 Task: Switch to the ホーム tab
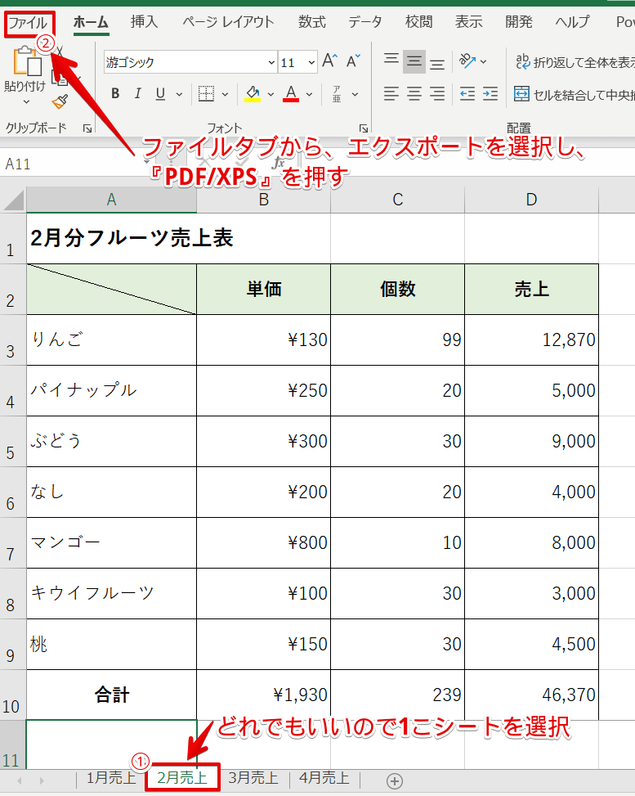point(92,22)
